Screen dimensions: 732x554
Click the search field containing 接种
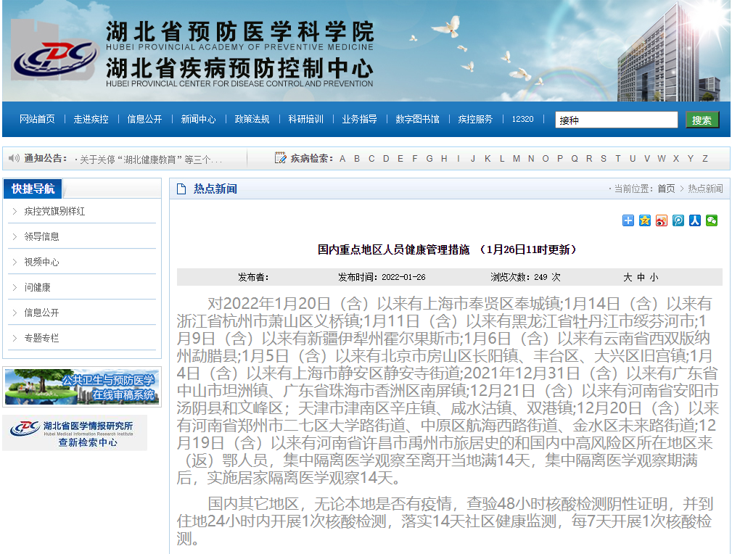[x=616, y=120]
